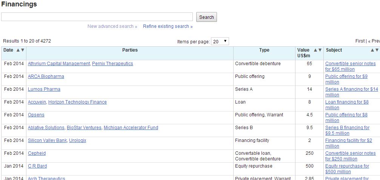The height and width of the screenshot is (180, 380).
Task: Select the Type column header
Action: tap(264, 50)
